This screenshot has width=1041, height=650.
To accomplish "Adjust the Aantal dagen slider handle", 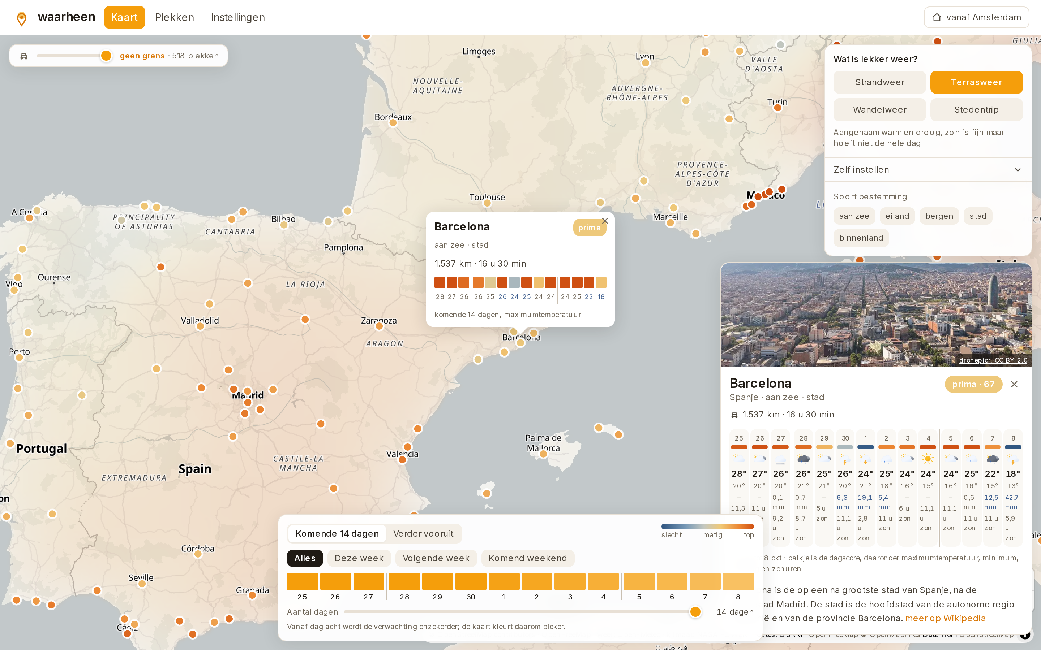I will tap(695, 612).
